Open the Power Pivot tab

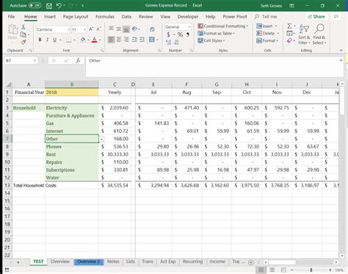[235, 17]
